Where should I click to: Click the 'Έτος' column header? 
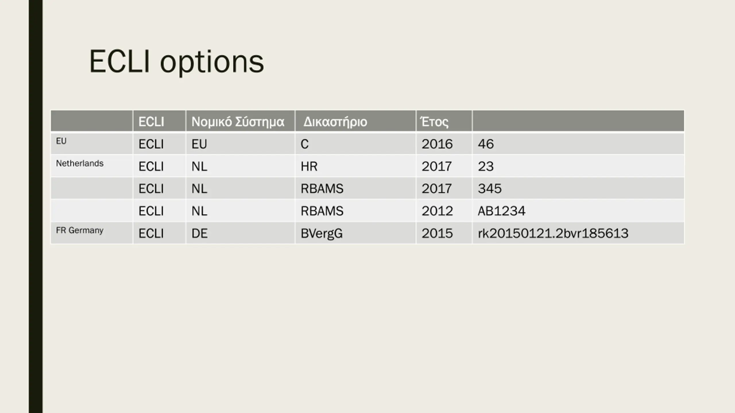click(x=444, y=121)
